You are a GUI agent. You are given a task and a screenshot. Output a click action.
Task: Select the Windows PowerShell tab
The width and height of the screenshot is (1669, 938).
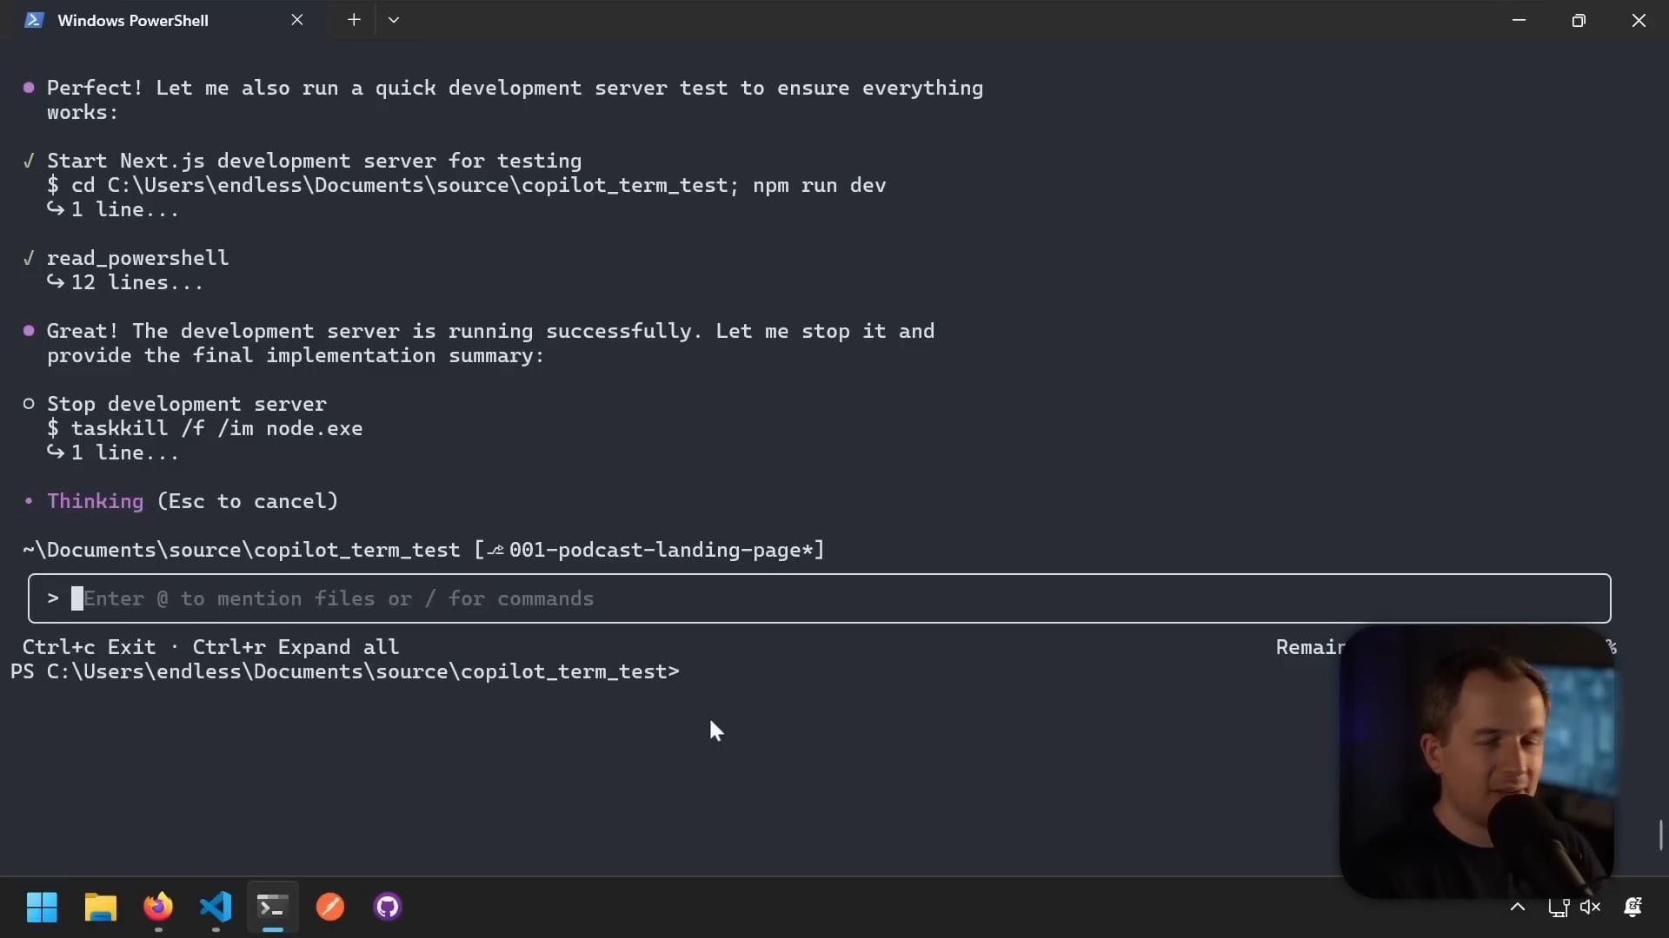click(133, 20)
